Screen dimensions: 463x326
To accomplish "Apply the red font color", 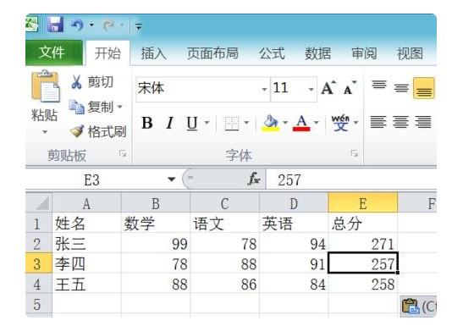I will click(x=301, y=123).
